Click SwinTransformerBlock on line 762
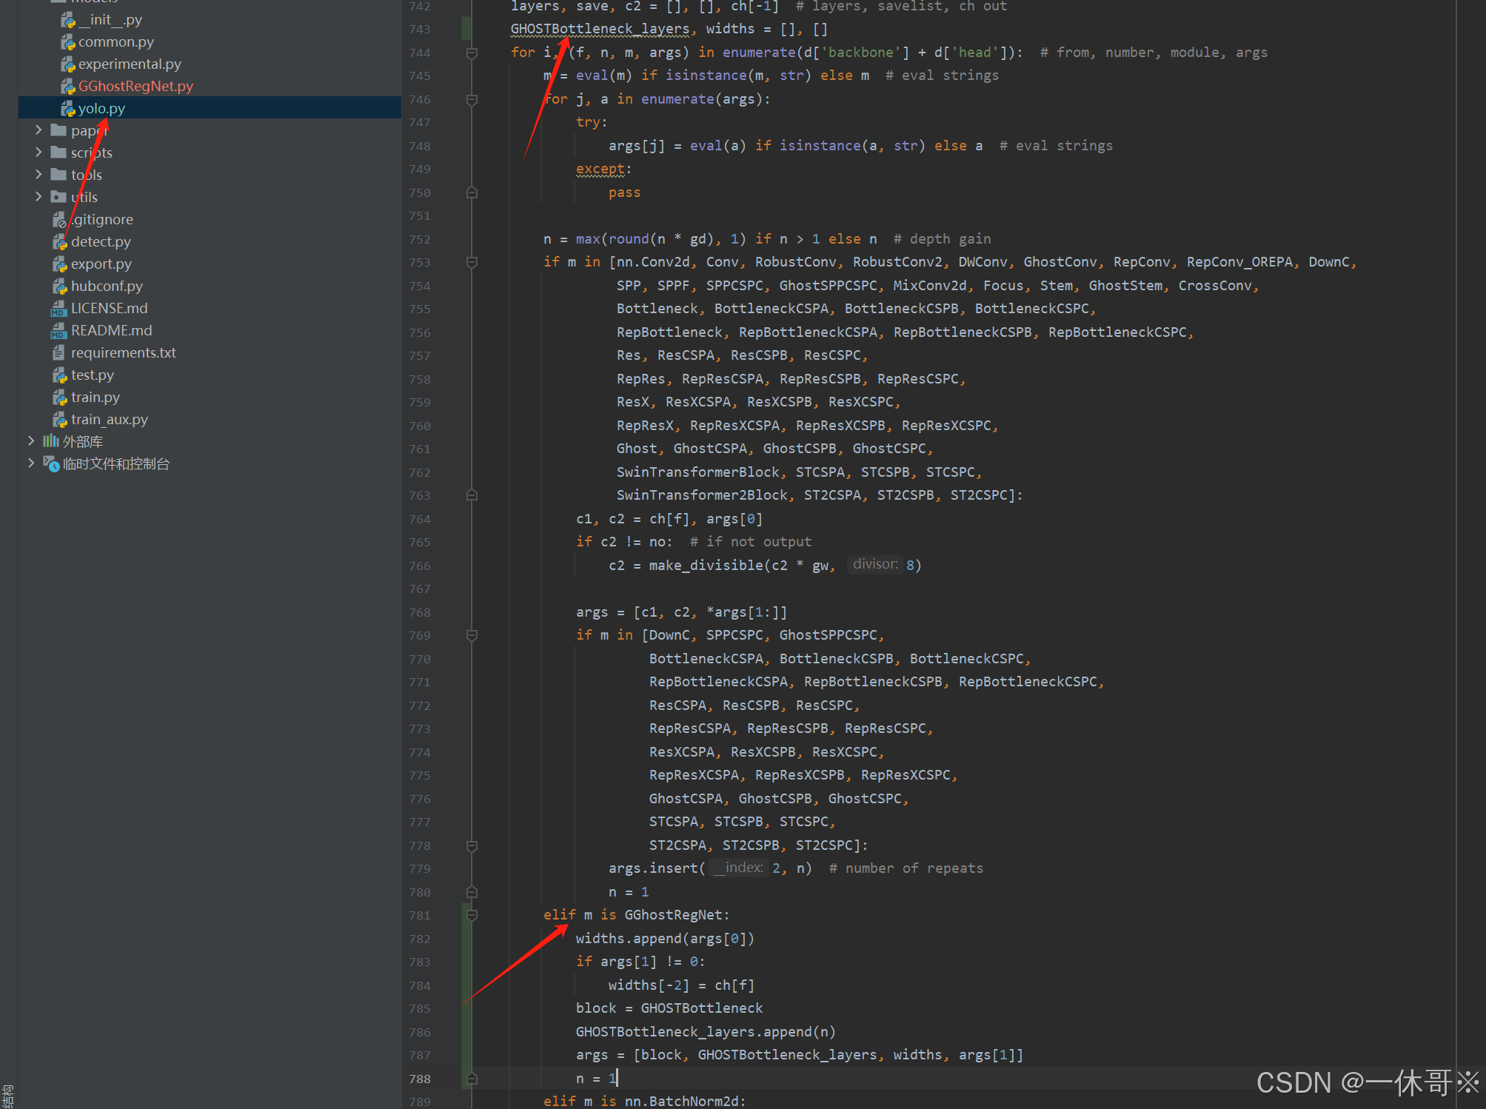1486x1109 pixels. 698,472
